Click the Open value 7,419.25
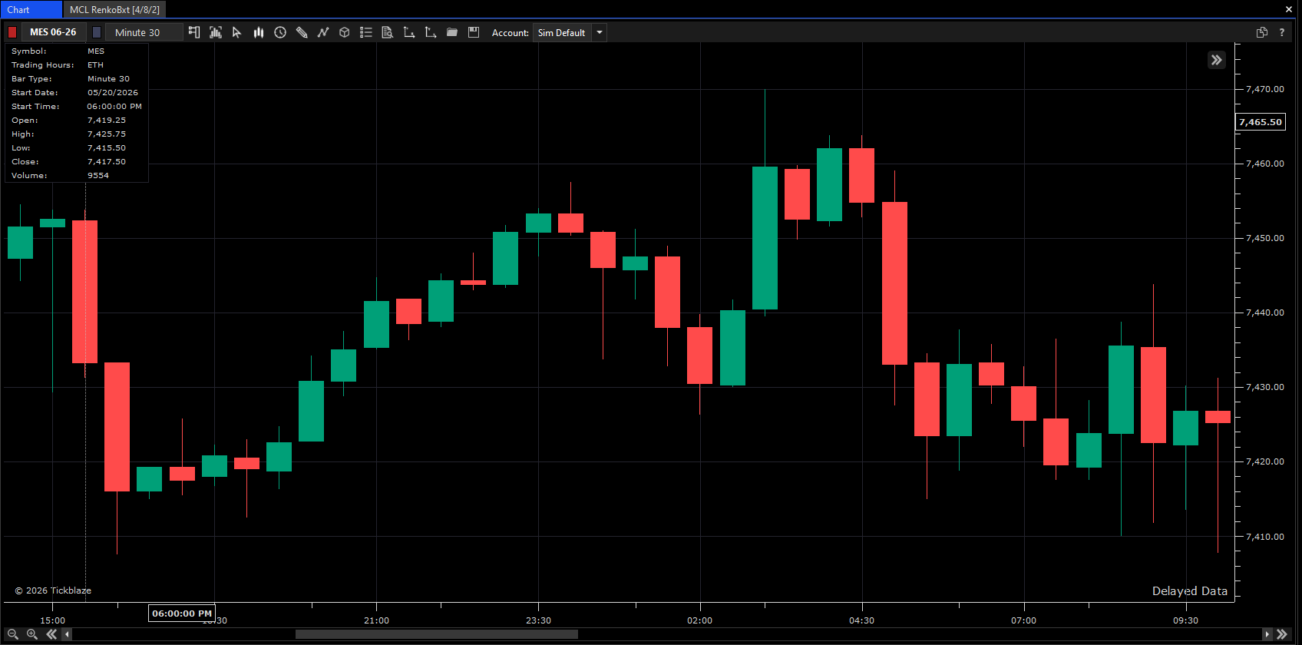Screen dimensions: 1302x645 point(107,120)
